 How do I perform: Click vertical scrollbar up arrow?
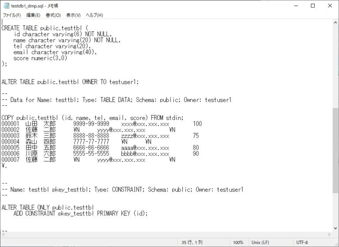[x=335, y=22]
